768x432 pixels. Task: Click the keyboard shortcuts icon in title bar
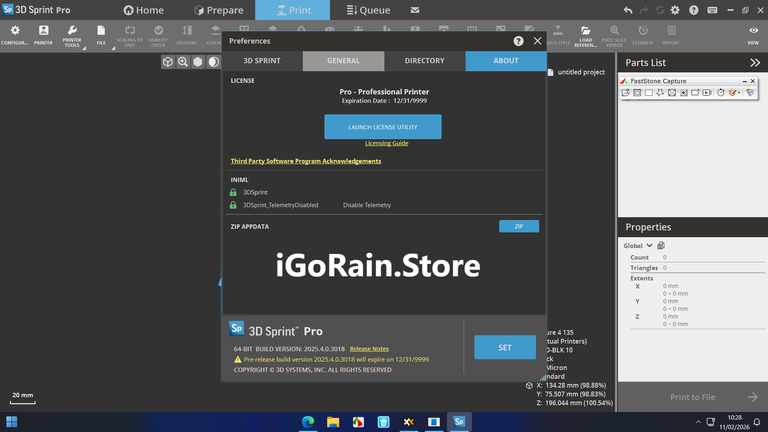712,10
